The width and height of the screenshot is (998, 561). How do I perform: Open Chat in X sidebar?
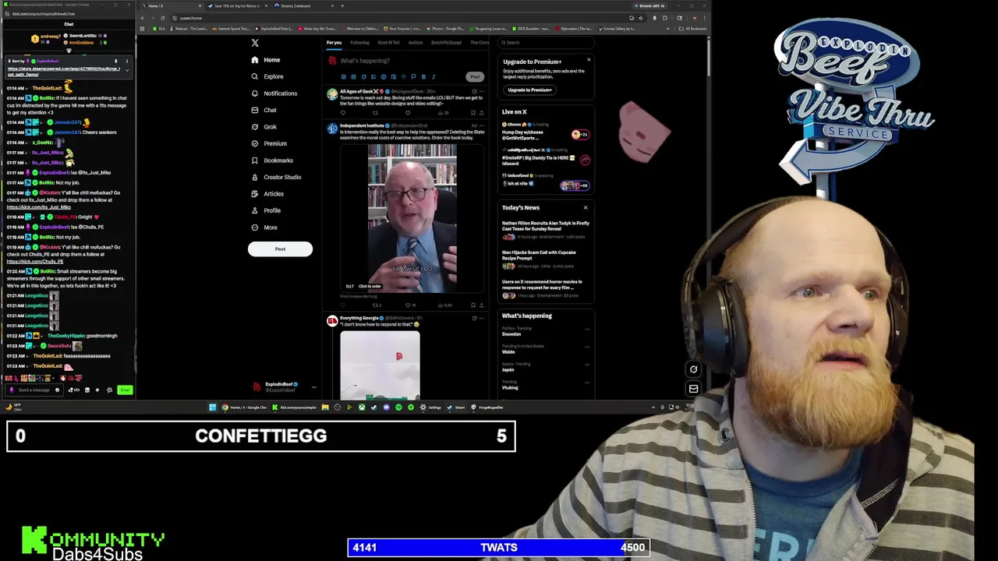click(264, 110)
